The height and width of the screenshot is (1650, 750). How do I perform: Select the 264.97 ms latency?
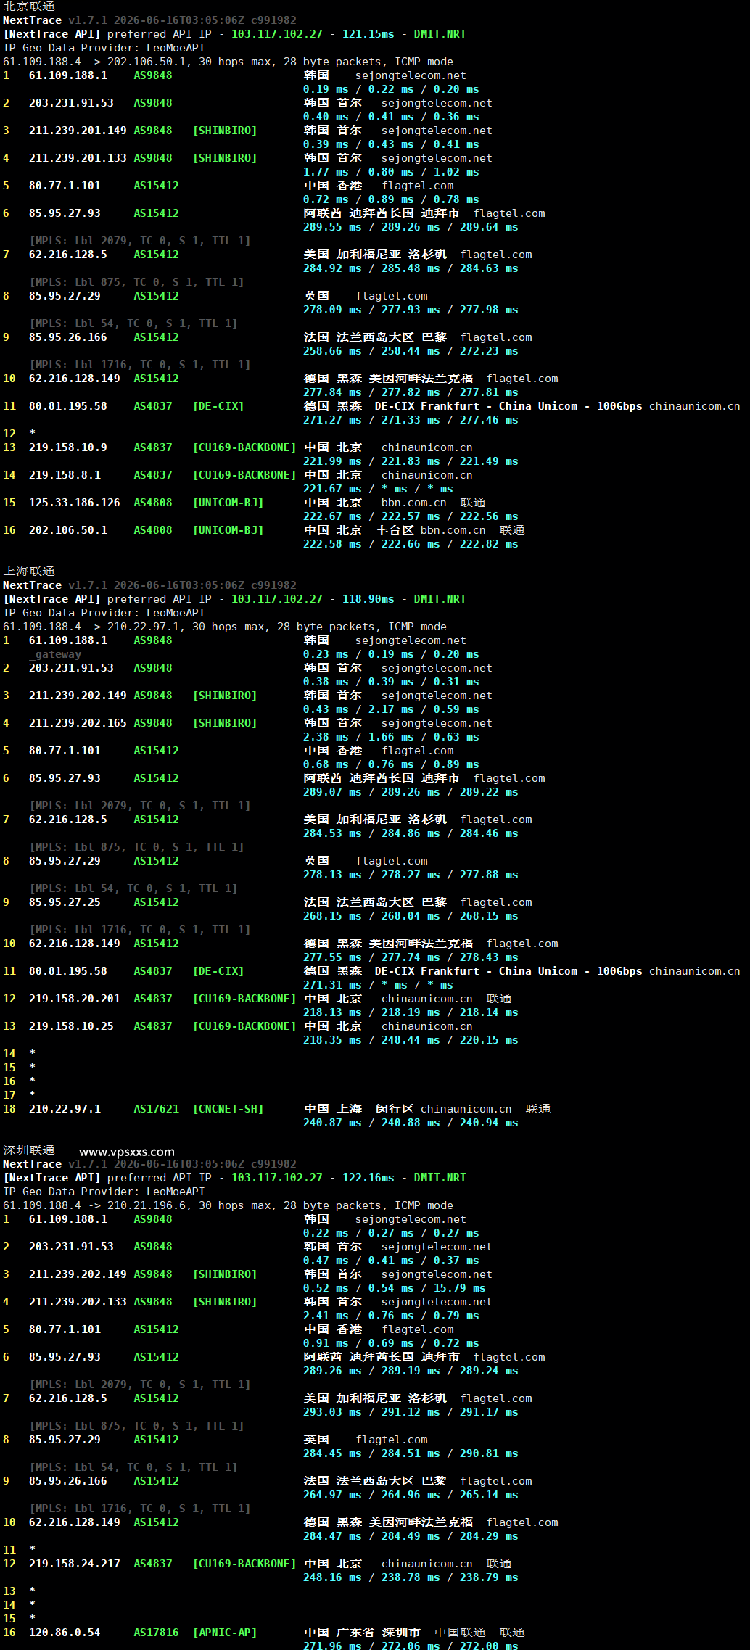[332, 1495]
